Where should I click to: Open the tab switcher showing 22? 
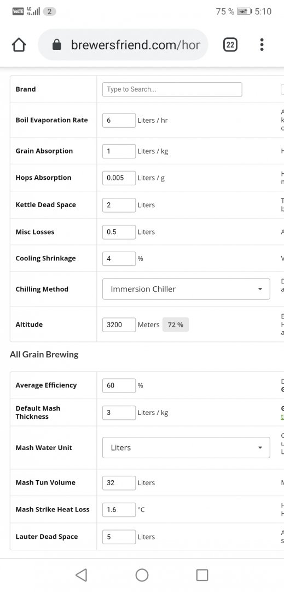(x=230, y=45)
